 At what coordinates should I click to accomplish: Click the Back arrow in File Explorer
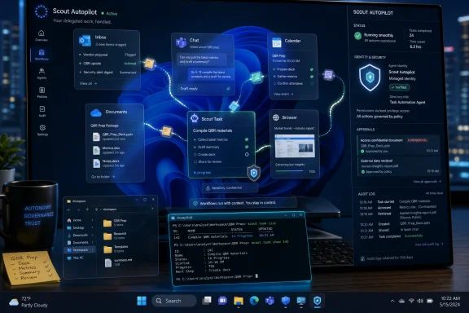coord(69,209)
